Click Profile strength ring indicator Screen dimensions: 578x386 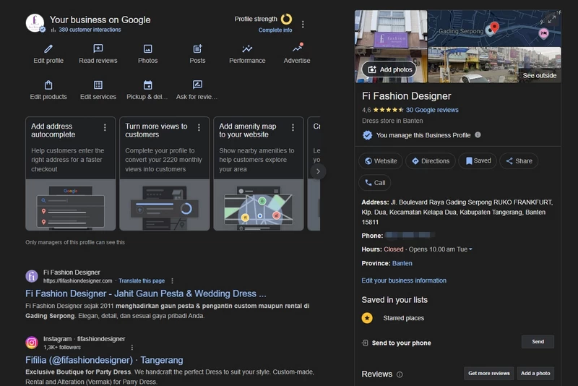click(286, 19)
